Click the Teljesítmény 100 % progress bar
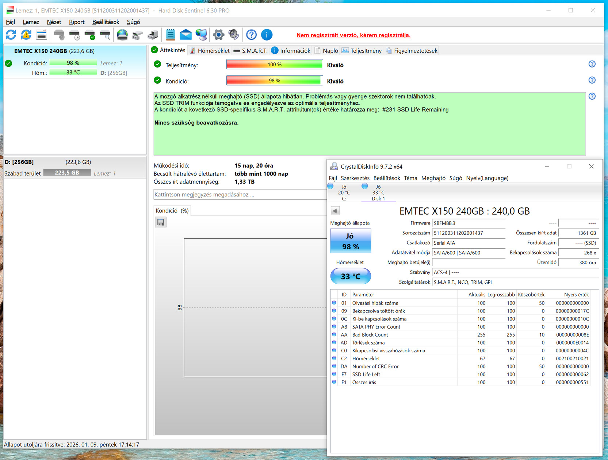Screen dimensions: 608x460 (x=275, y=64)
